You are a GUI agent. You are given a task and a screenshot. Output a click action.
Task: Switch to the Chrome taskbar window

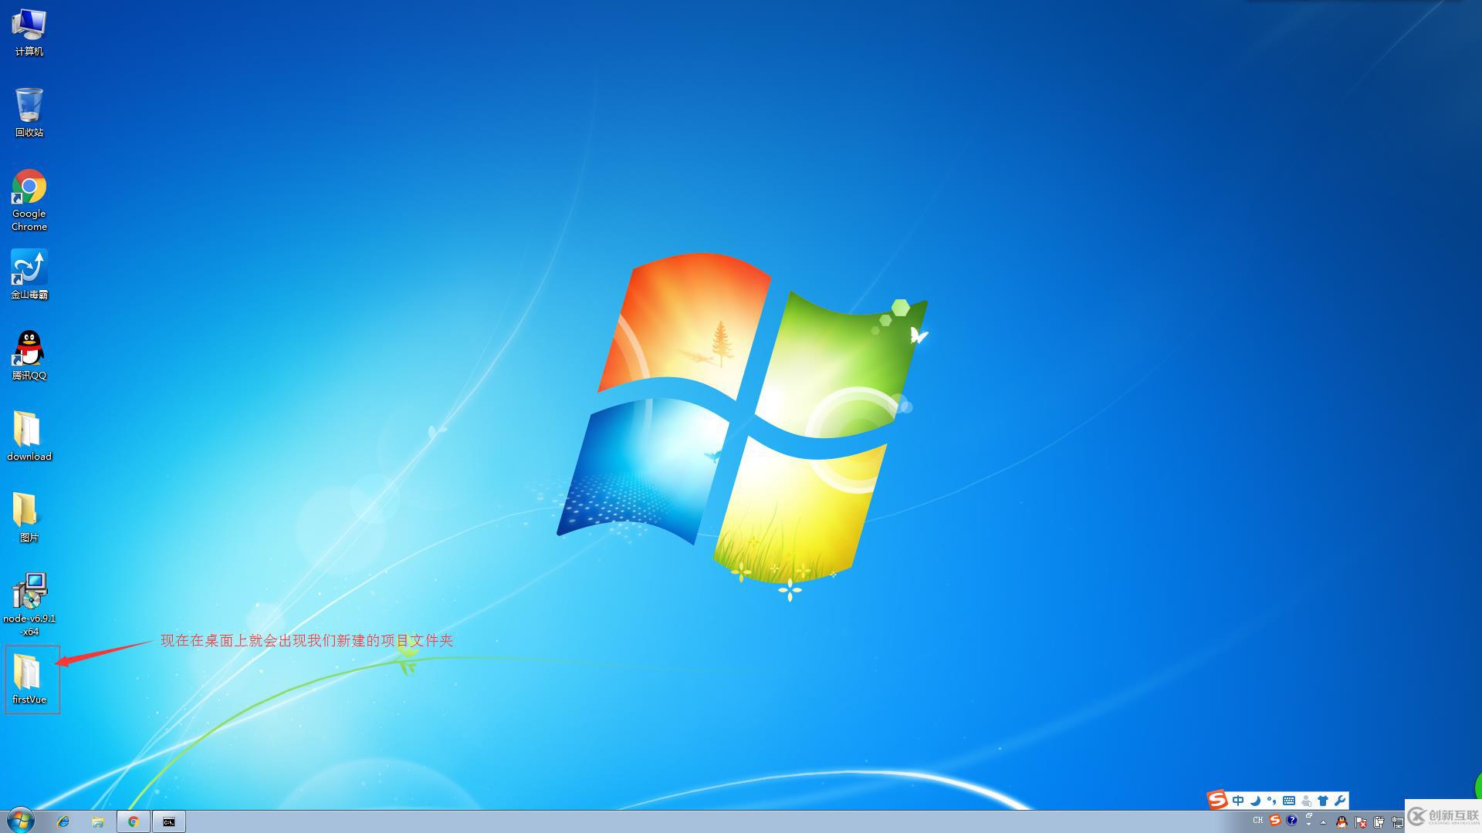click(134, 821)
